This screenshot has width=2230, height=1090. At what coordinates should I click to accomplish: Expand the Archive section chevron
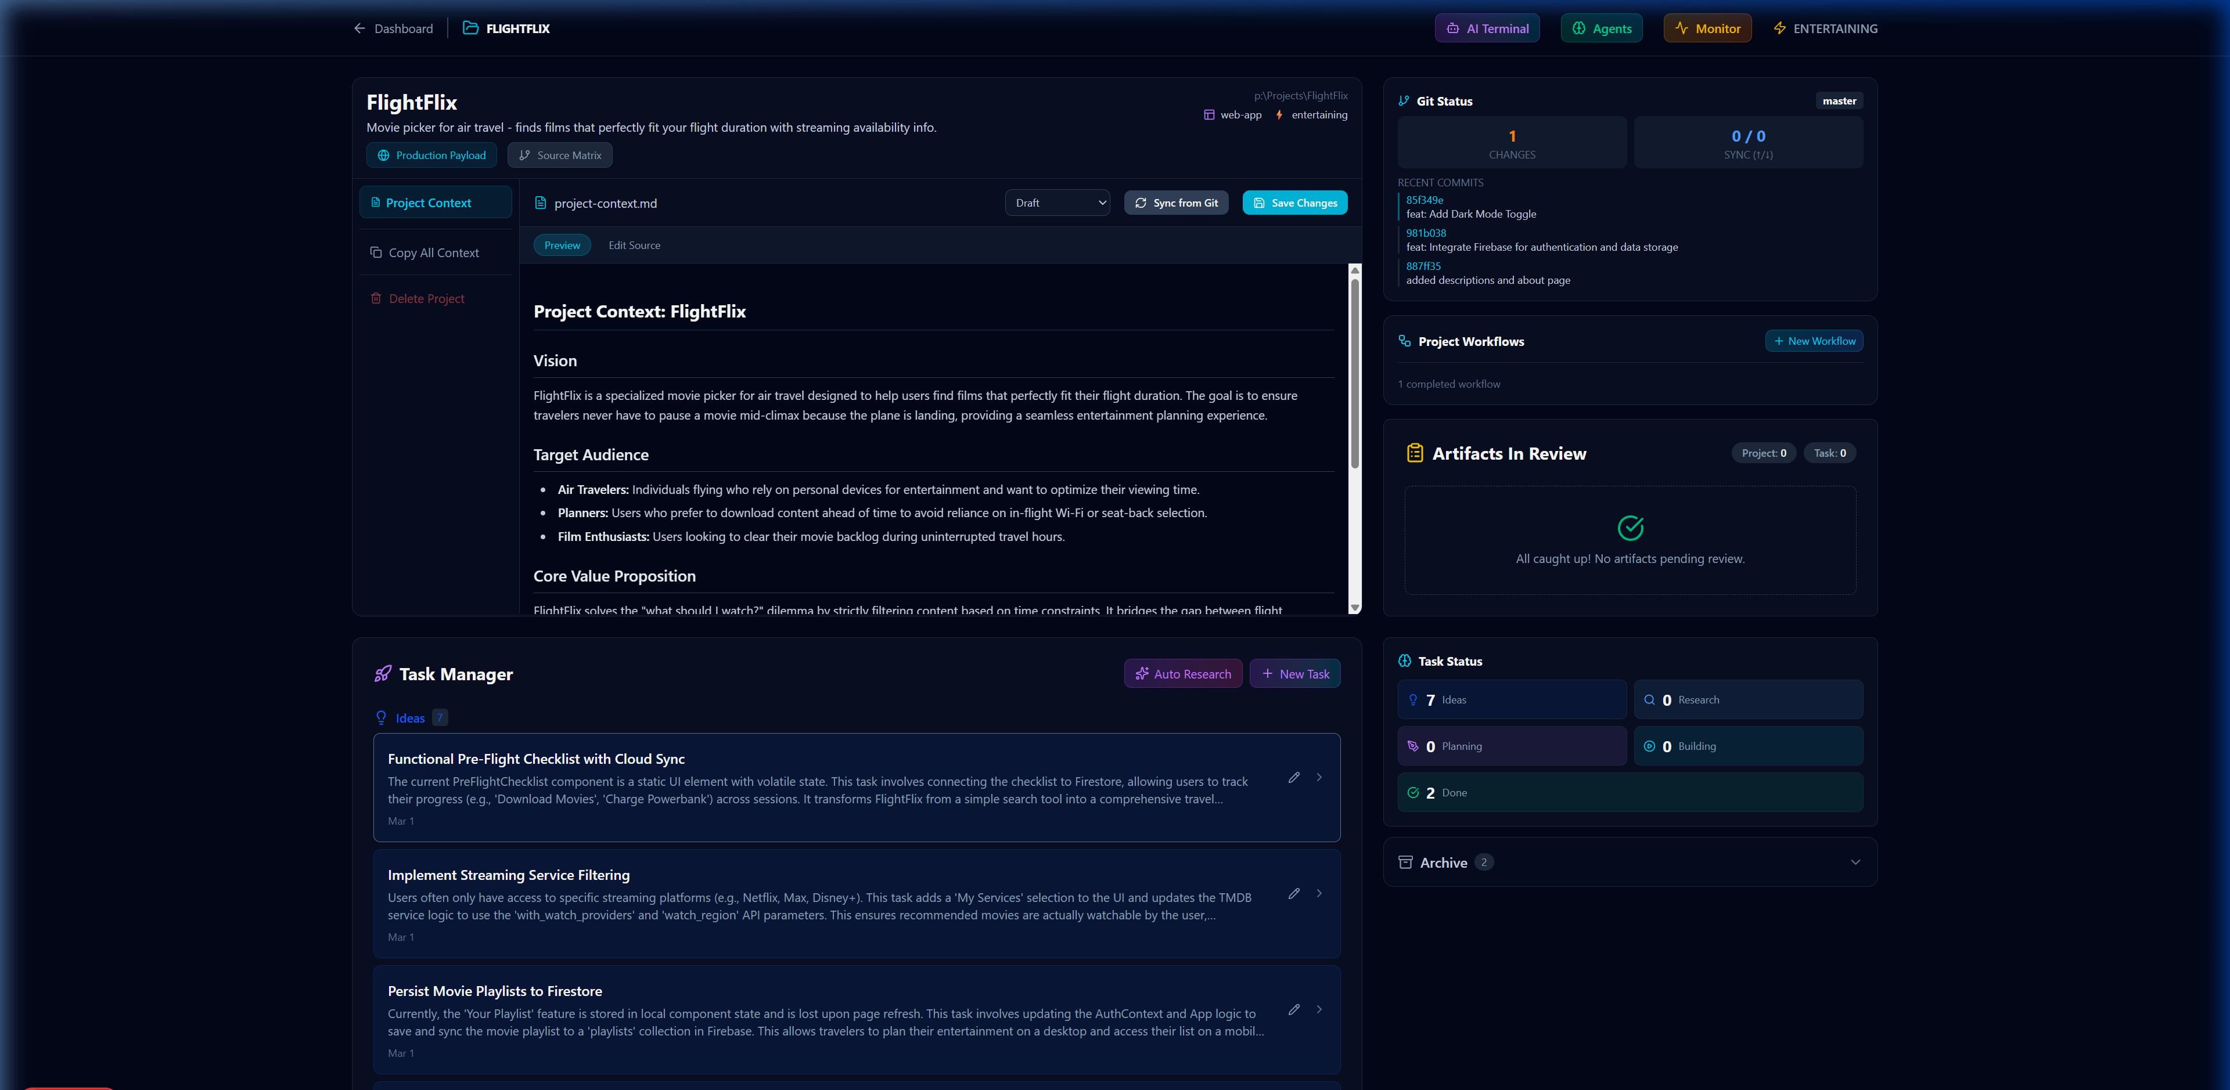click(1854, 862)
